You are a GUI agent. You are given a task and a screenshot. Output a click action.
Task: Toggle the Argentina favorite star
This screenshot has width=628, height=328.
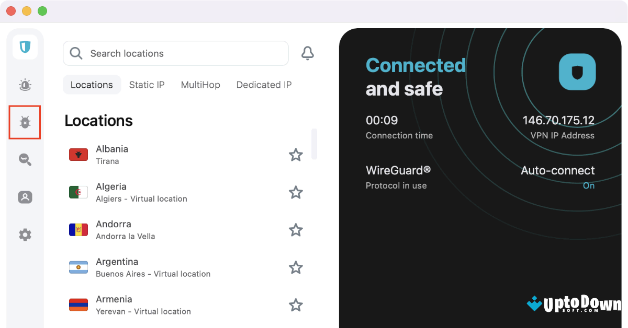(296, 267)
